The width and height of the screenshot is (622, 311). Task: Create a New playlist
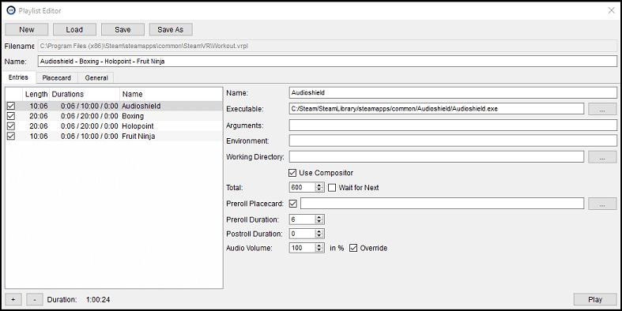(27, 29)
